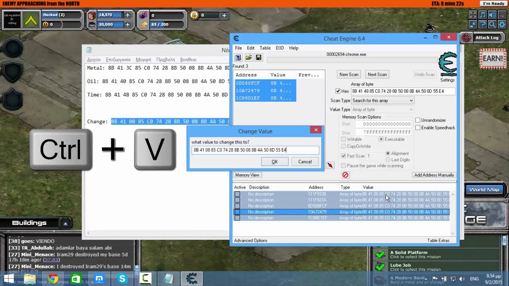Click the Hex array scan value field
509x286 pixels.
click(403, 91)
